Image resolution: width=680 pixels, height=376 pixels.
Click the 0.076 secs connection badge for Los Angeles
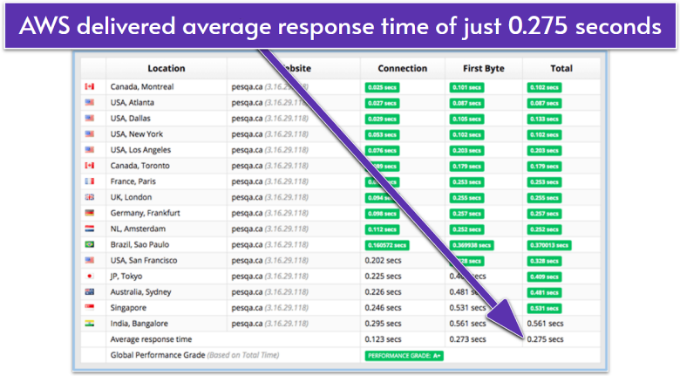click(382, 151)
